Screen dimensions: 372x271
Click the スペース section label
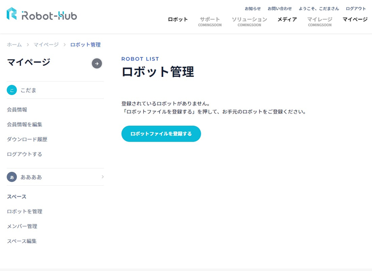tap(16, 197)
